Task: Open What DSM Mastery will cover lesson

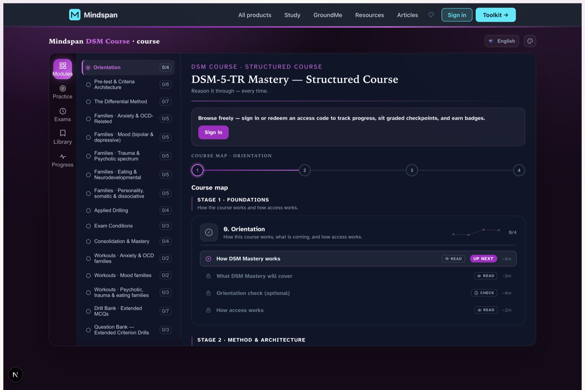Action: [x=358, y=276]
